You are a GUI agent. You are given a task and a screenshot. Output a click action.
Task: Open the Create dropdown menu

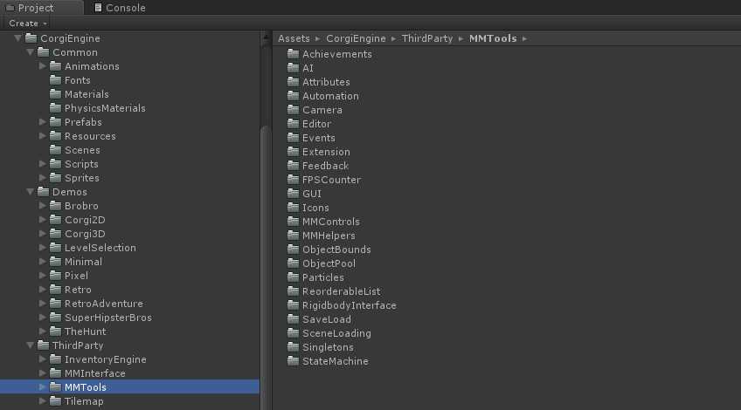(28, 24)
